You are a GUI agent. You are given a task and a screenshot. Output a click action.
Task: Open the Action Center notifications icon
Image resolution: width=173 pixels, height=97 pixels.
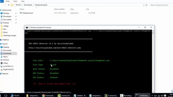click(x=165, y=96)
